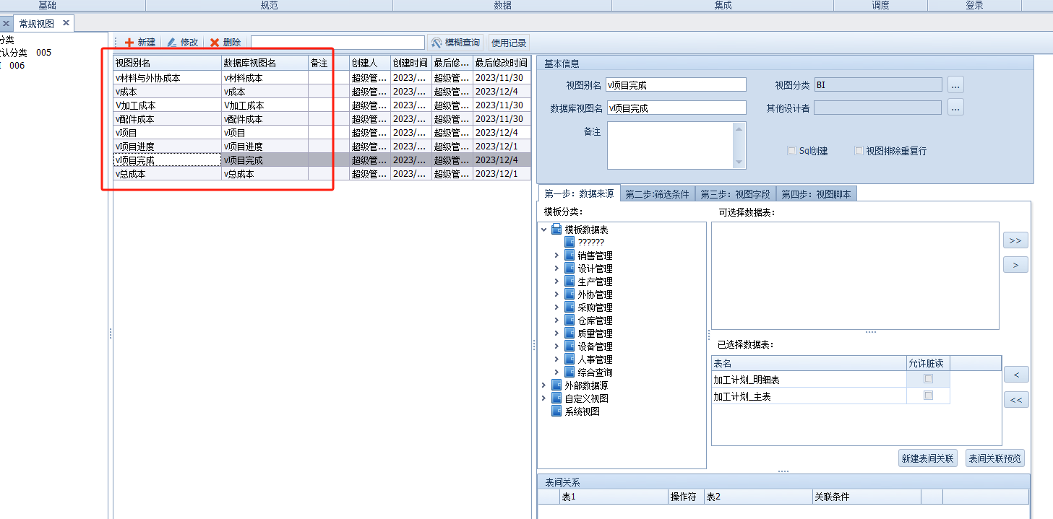
Task: Close the 常规视图 tab
Action: [x=66, y=23]
